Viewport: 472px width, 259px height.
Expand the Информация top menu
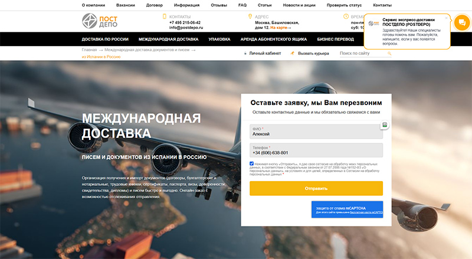(186, 5)
